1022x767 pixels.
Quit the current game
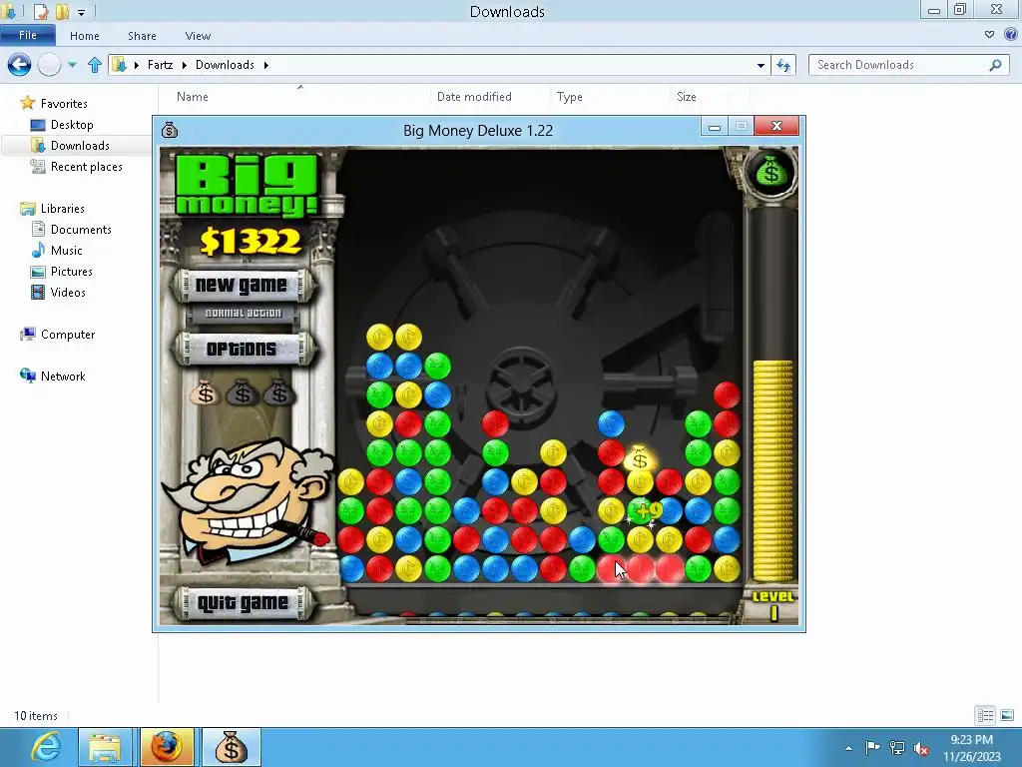click(x=243, y=602)
